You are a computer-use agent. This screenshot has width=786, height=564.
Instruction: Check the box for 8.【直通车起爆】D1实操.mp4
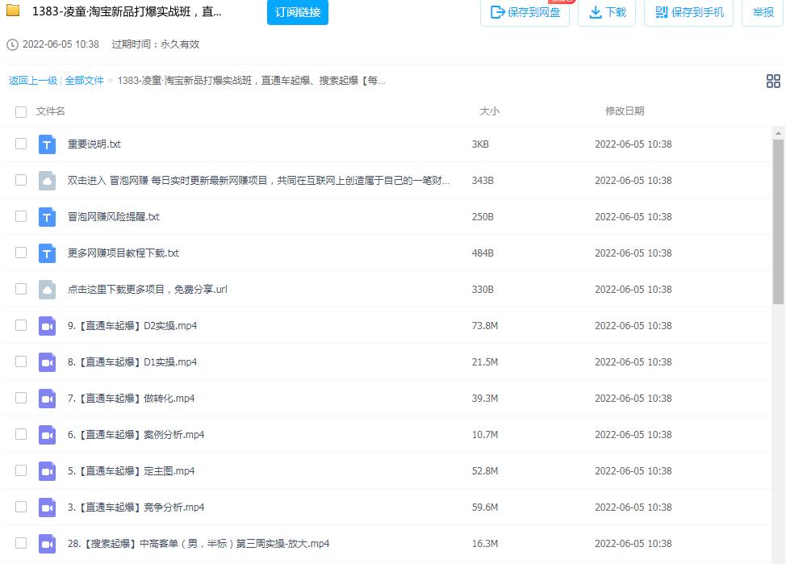[21, 361]
